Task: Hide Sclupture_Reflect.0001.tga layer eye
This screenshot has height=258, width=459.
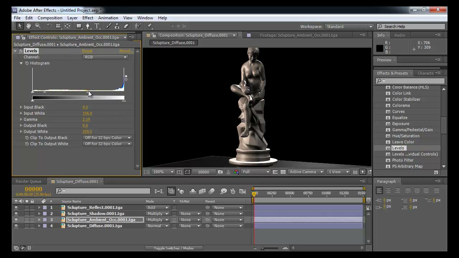Action: click(x=16, y=207)
